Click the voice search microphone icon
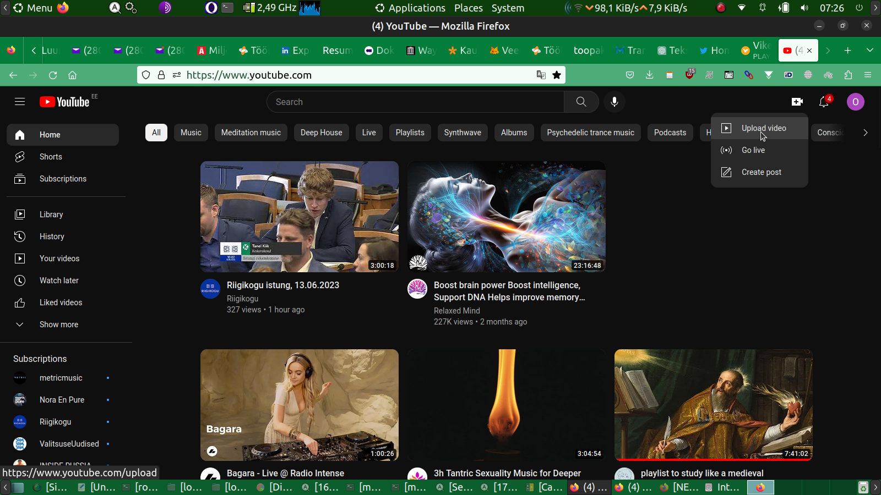This screenshot has width=881, height=495. (614, 102)
